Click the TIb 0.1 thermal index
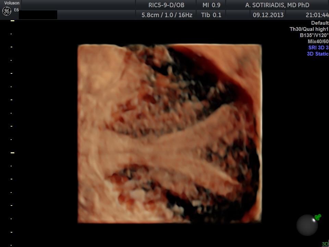The image size is (329, 247). point(211,15)
